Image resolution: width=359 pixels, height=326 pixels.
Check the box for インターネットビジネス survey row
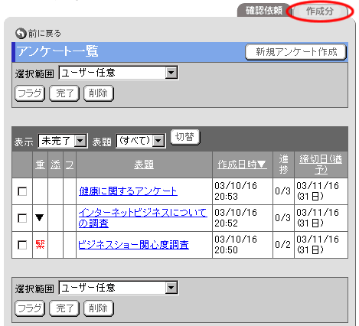pos(22,218)
